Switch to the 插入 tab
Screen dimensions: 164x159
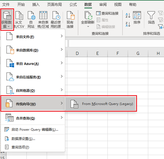point(36,4)
